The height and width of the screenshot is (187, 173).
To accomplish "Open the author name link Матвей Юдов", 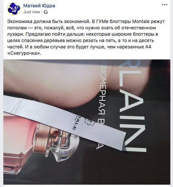I will 39,6.
